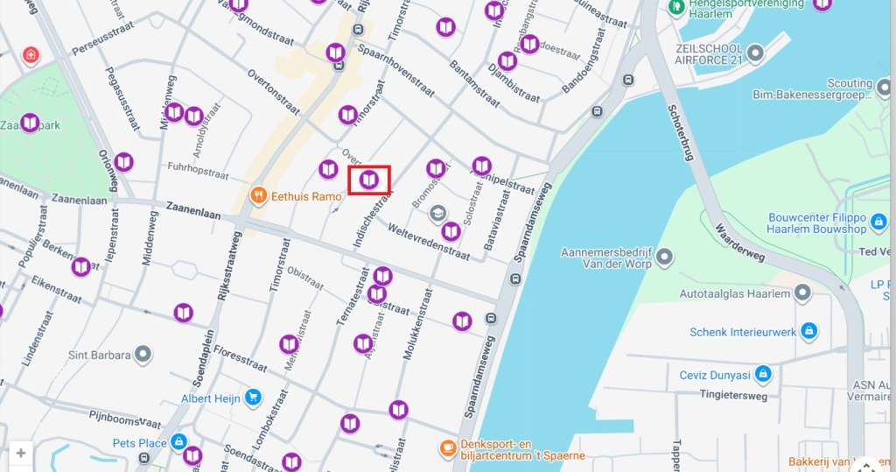Select Aannemersbedrijf Van der Worp marker

[x=664, y=257]
